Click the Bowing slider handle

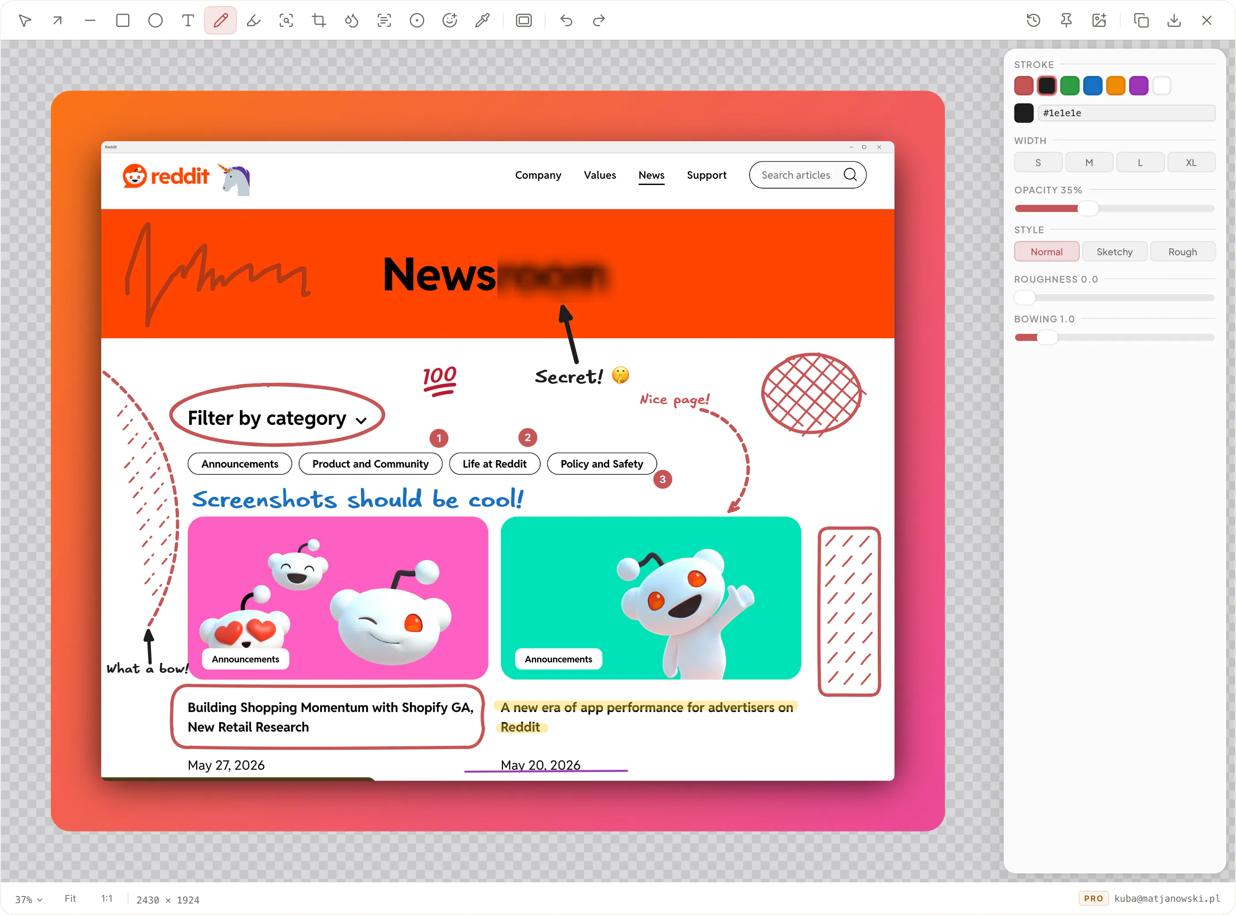coord(1047,337)
